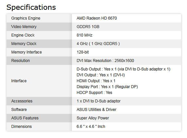Click the 6.6 " x 4.6 " Inch value
187x138 pixels.
(x=91, y=127)
